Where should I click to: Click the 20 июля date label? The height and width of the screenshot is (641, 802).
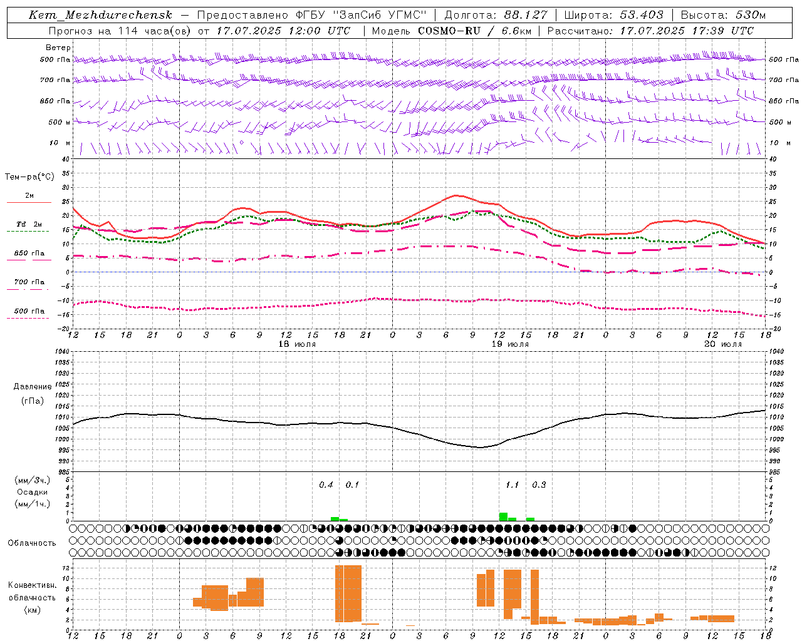pyautogui.click(x=723, y=344)
